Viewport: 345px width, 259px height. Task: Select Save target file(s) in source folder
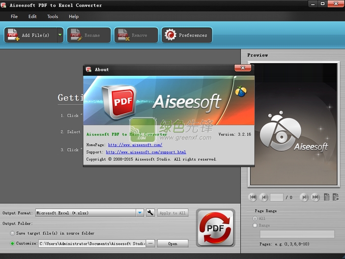coord(13,233)
